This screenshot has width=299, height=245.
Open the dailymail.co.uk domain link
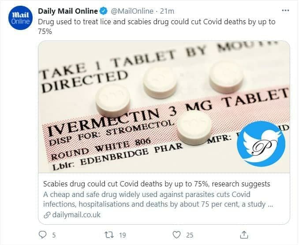pos(76,215)
